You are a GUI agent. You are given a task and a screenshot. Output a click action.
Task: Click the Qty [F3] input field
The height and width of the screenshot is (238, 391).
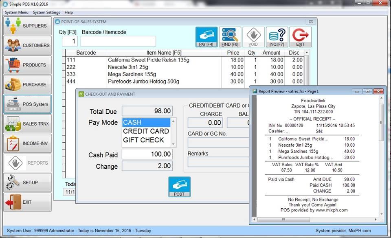(70, 41)
